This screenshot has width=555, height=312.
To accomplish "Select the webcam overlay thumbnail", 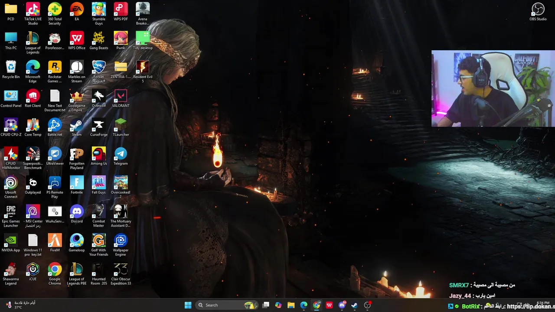I will (x=493, y=88).
